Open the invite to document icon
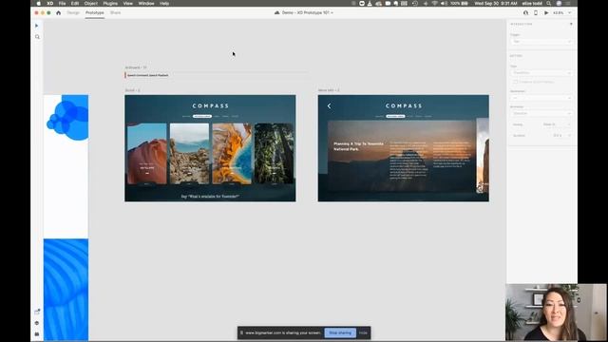Image resolution: width=608 pixels, height=342 pixels. click(525, 12)
